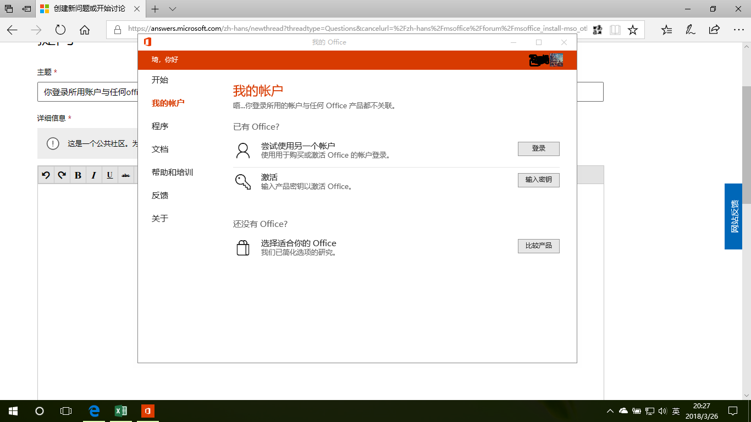Select the 创建新问题或开始讨论 tab
Image resolution: width=751 pixels, height=422 pixels.
click(90, 9)
